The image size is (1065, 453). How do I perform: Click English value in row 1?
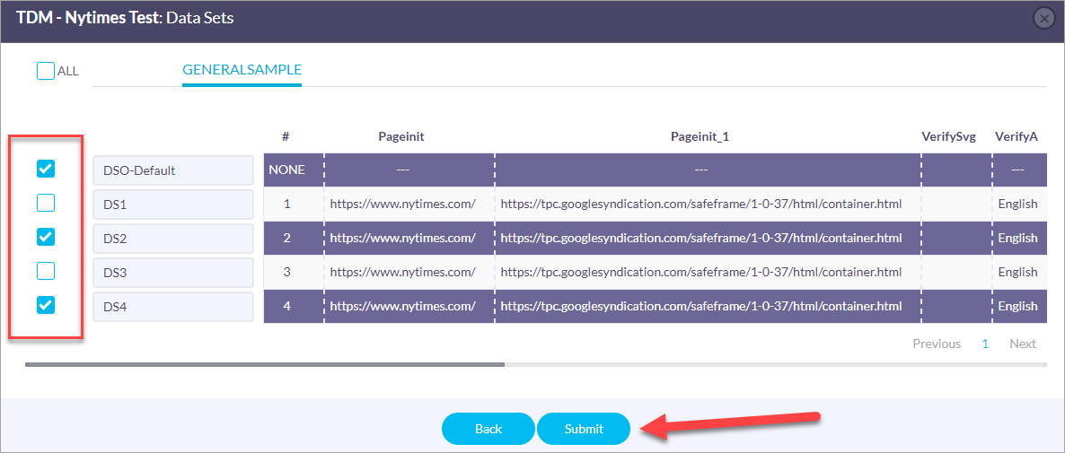[x=1017, y=205]
